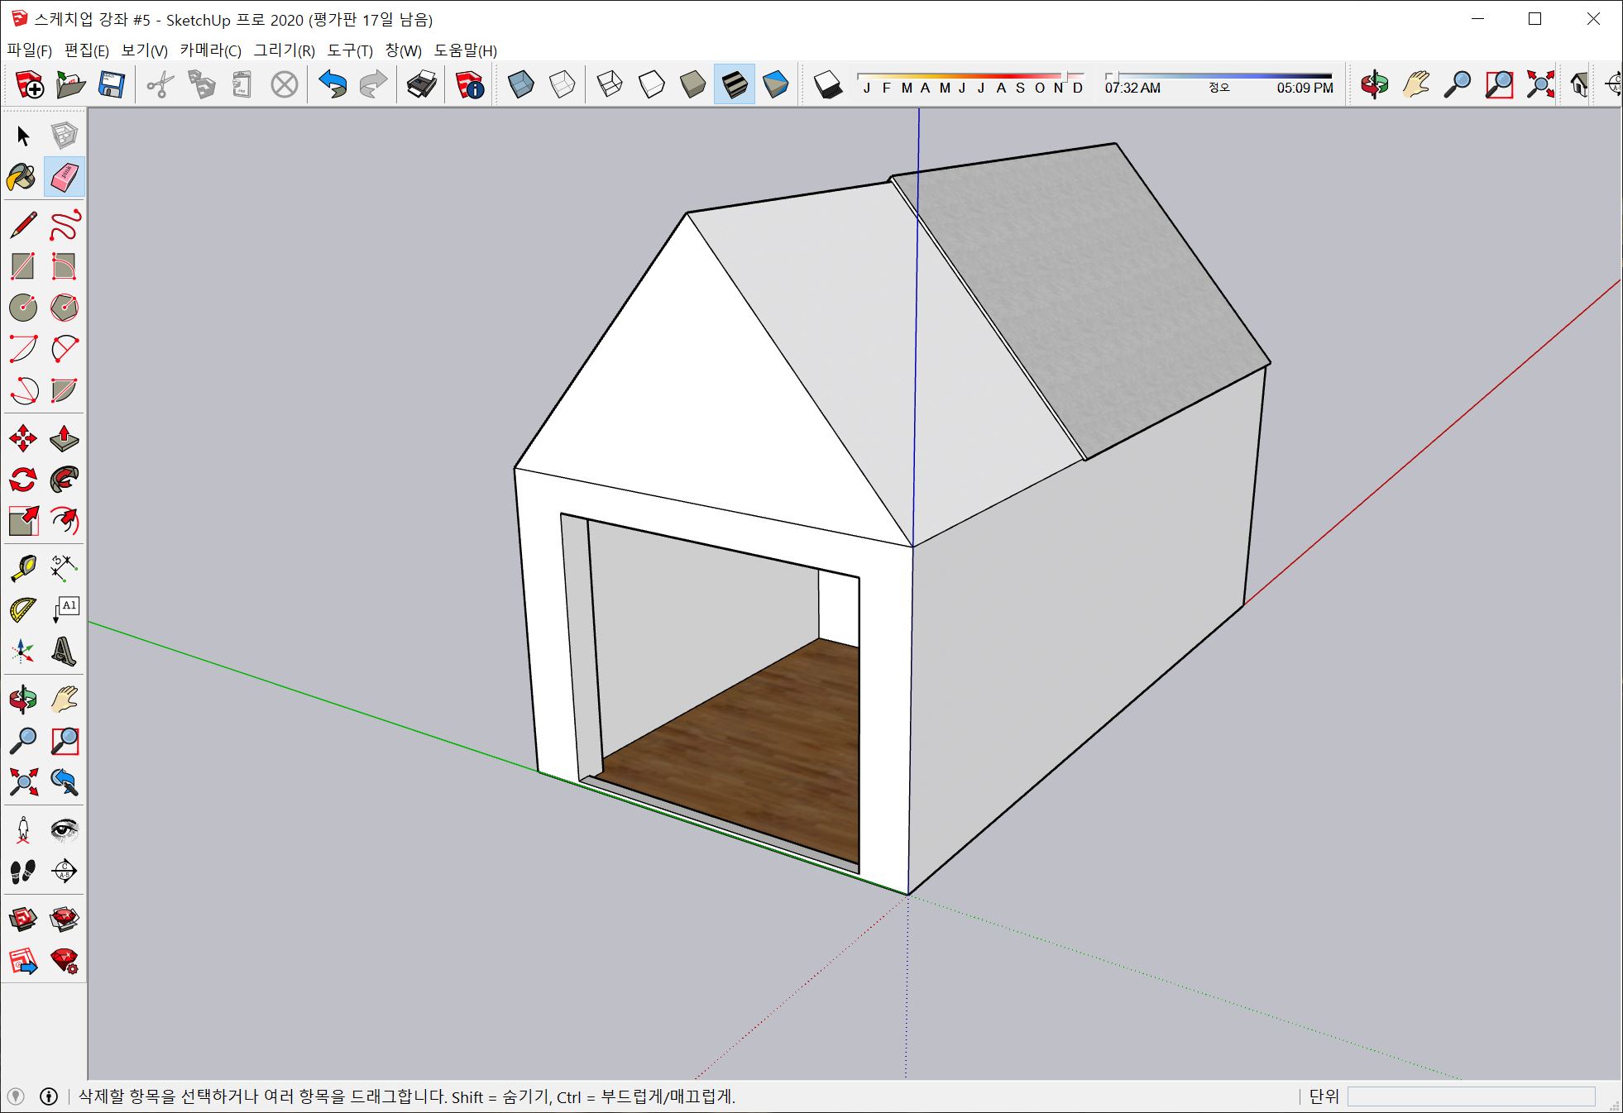Select the Protractor tool
This screenshot has height=1113, width=1623.
tap(22, 610)
